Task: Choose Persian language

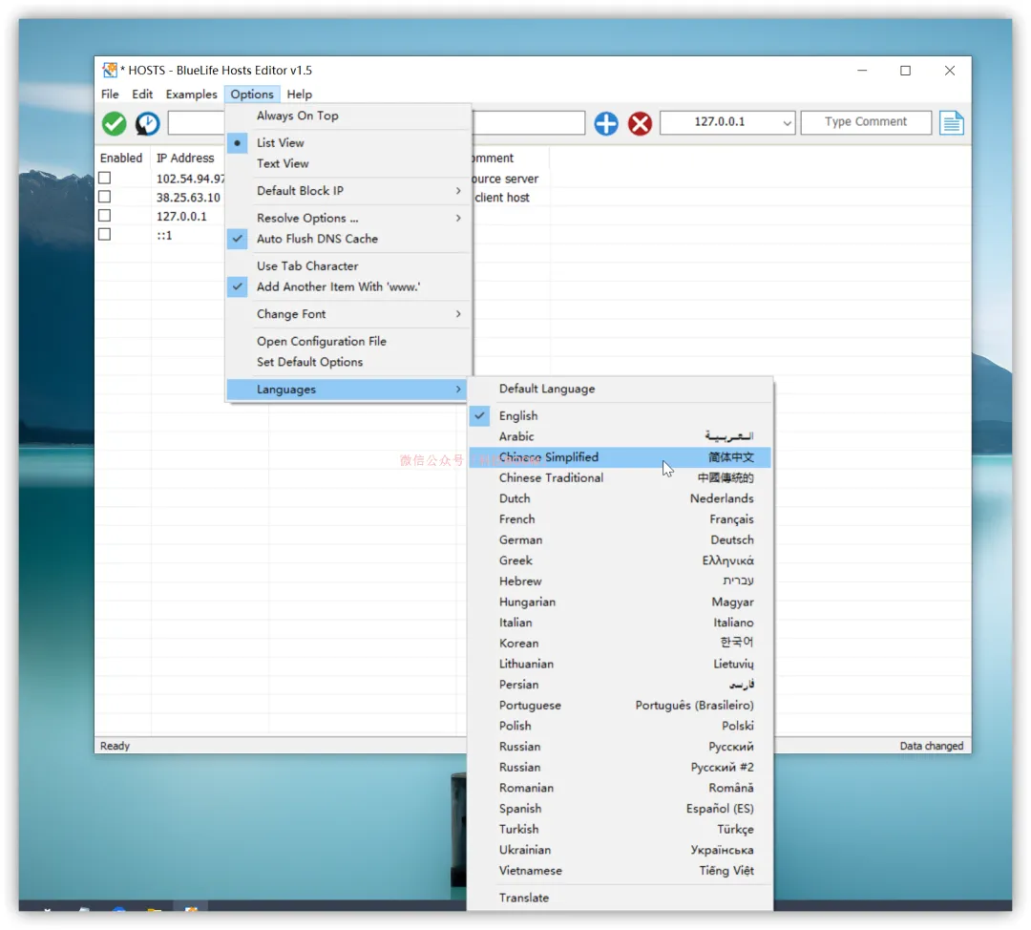Action: tap(621, 685)
